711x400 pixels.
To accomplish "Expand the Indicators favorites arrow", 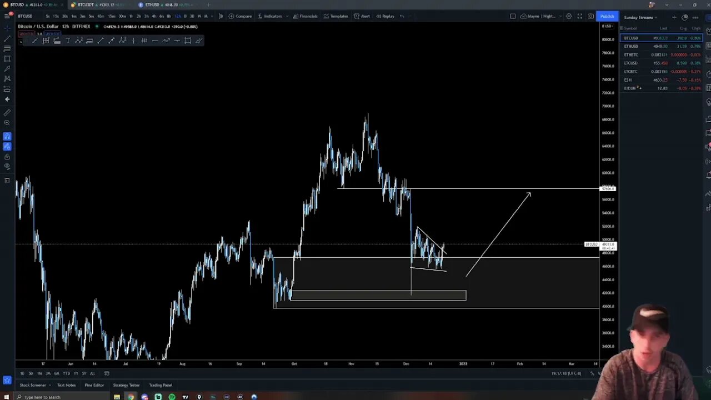I will 288,16.
